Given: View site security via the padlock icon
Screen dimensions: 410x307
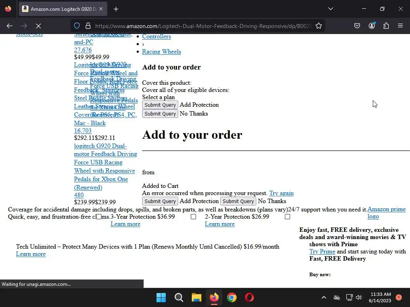Looking at the screenshot, I should coord(88,26).
